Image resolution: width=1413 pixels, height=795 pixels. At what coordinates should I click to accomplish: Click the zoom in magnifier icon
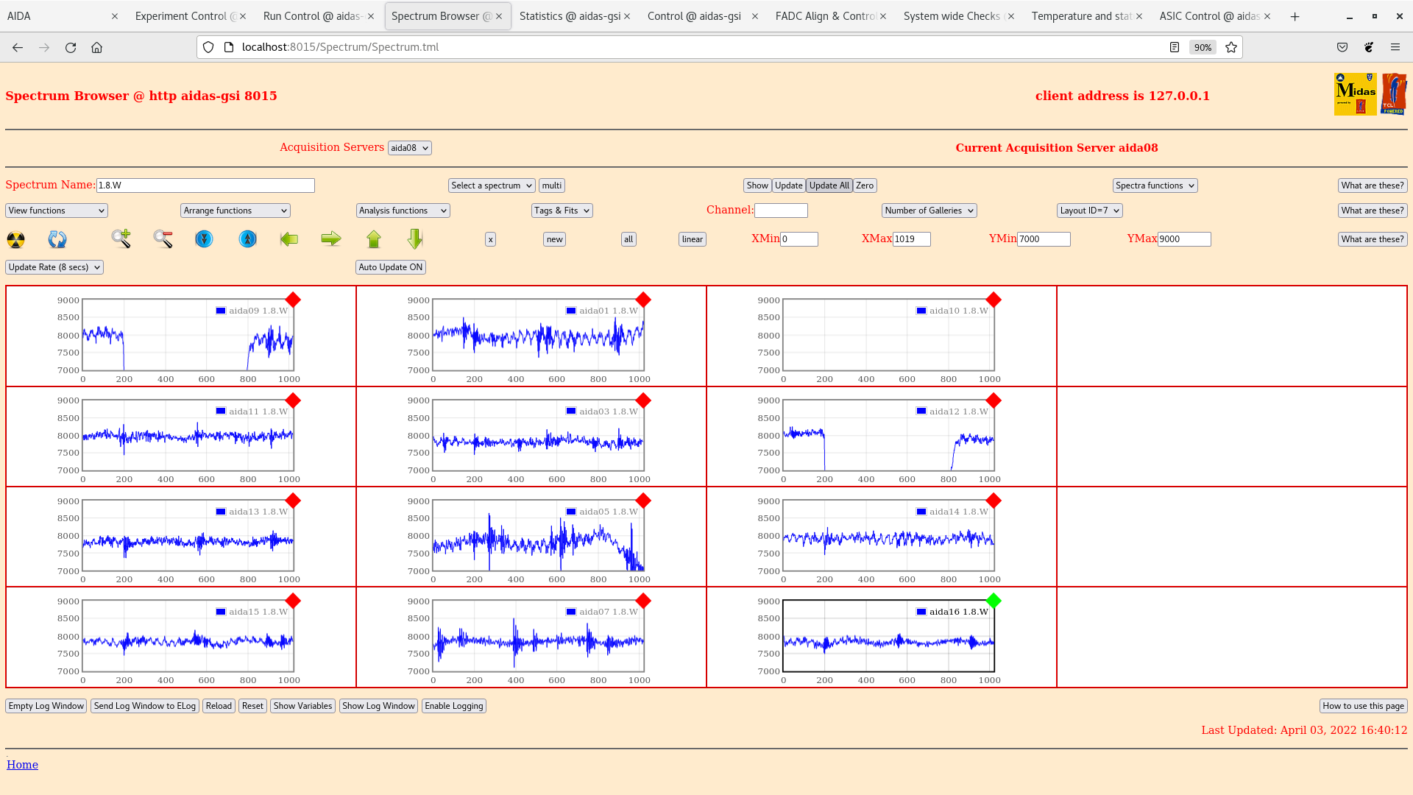click(121, 239)
